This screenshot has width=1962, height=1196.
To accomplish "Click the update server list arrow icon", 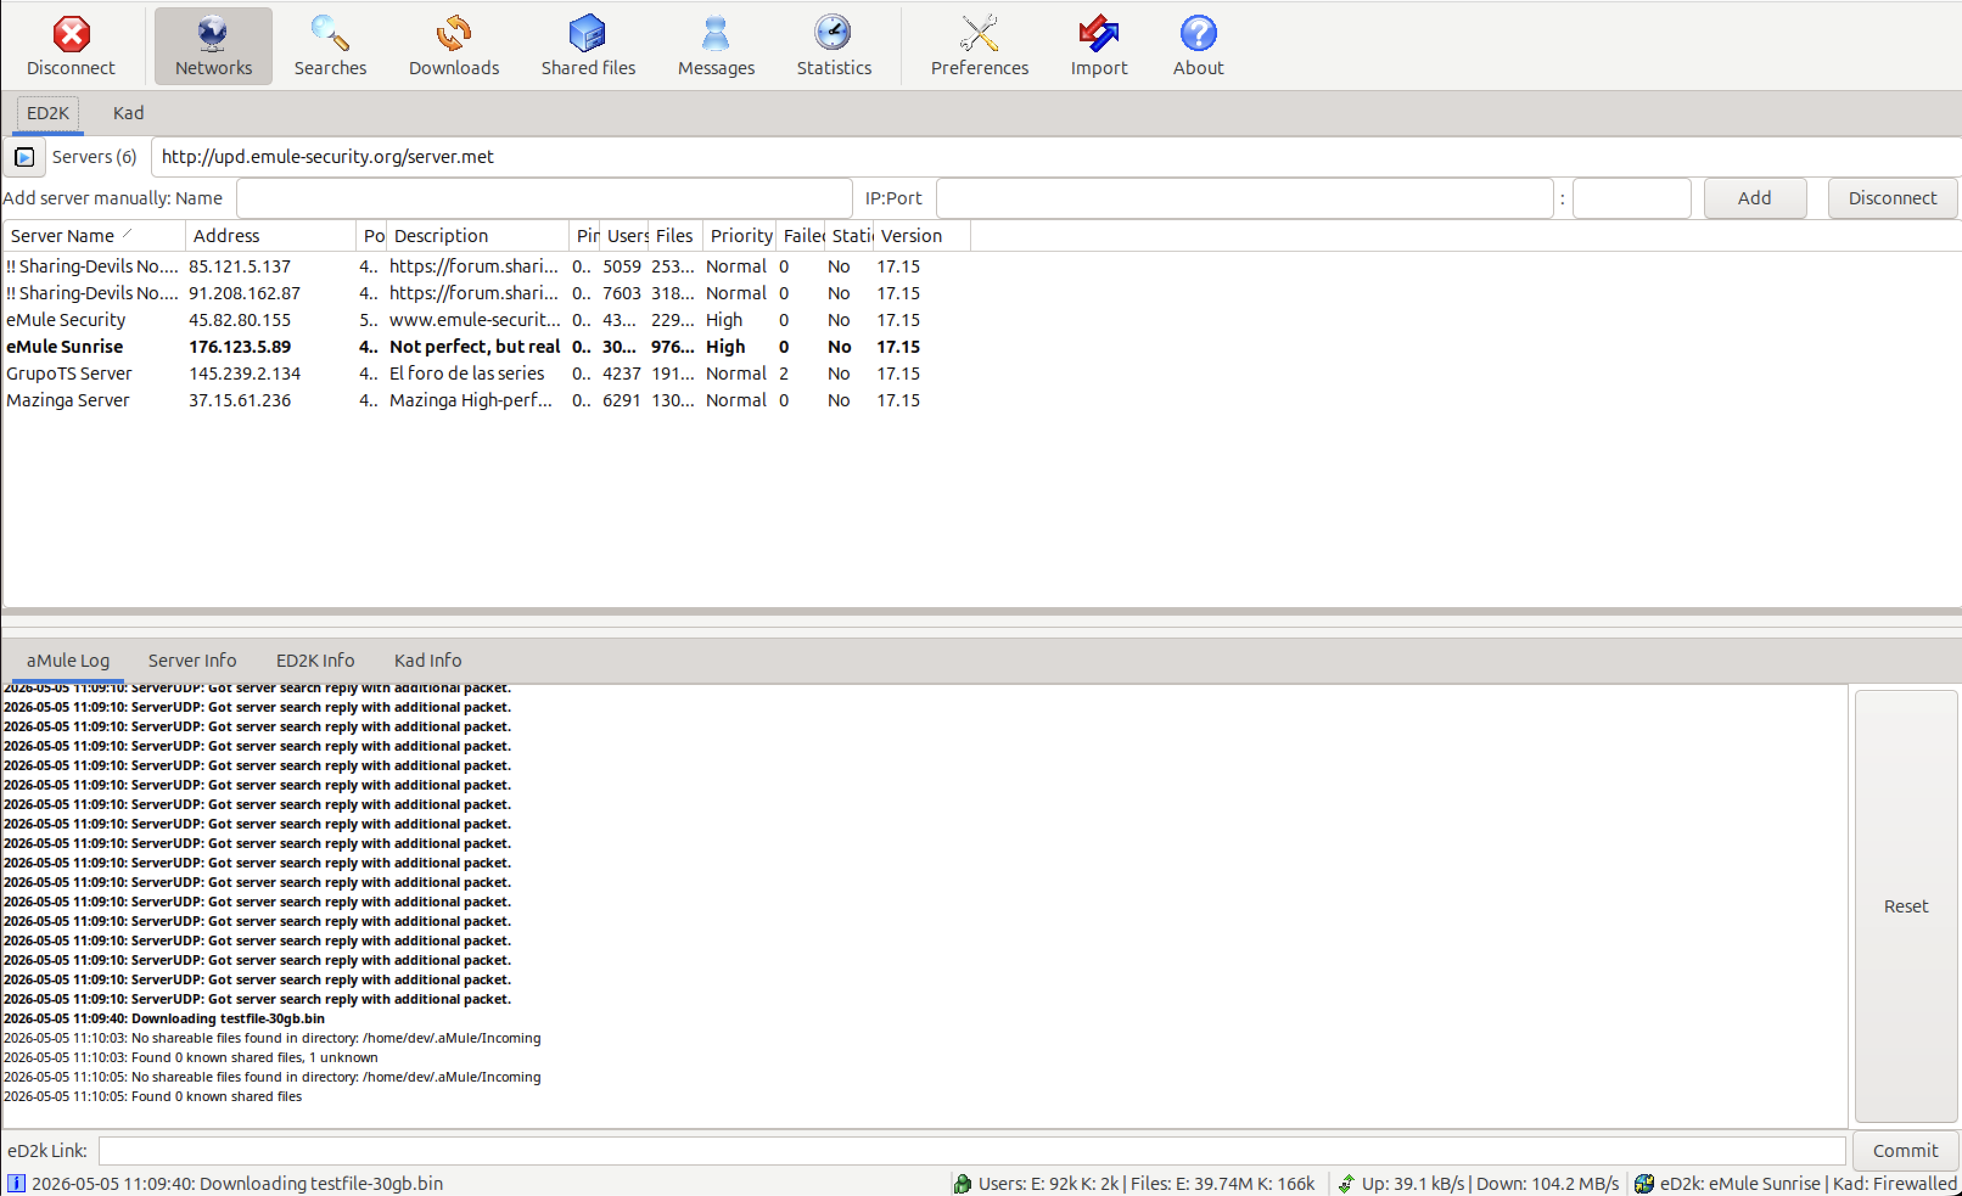I will (x=25, y=157).
